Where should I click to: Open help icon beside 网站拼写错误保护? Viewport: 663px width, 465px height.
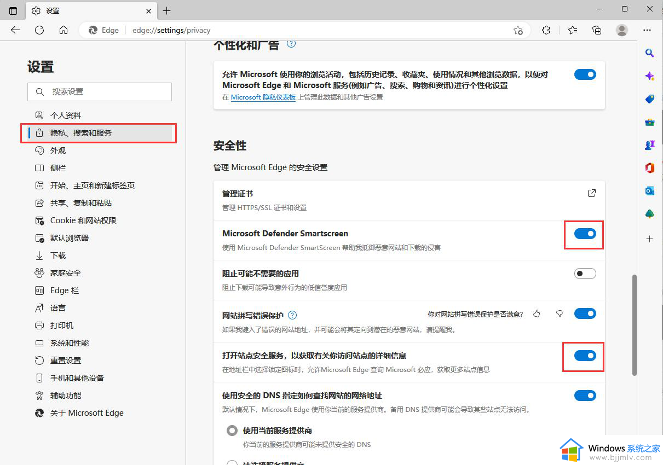292,315
